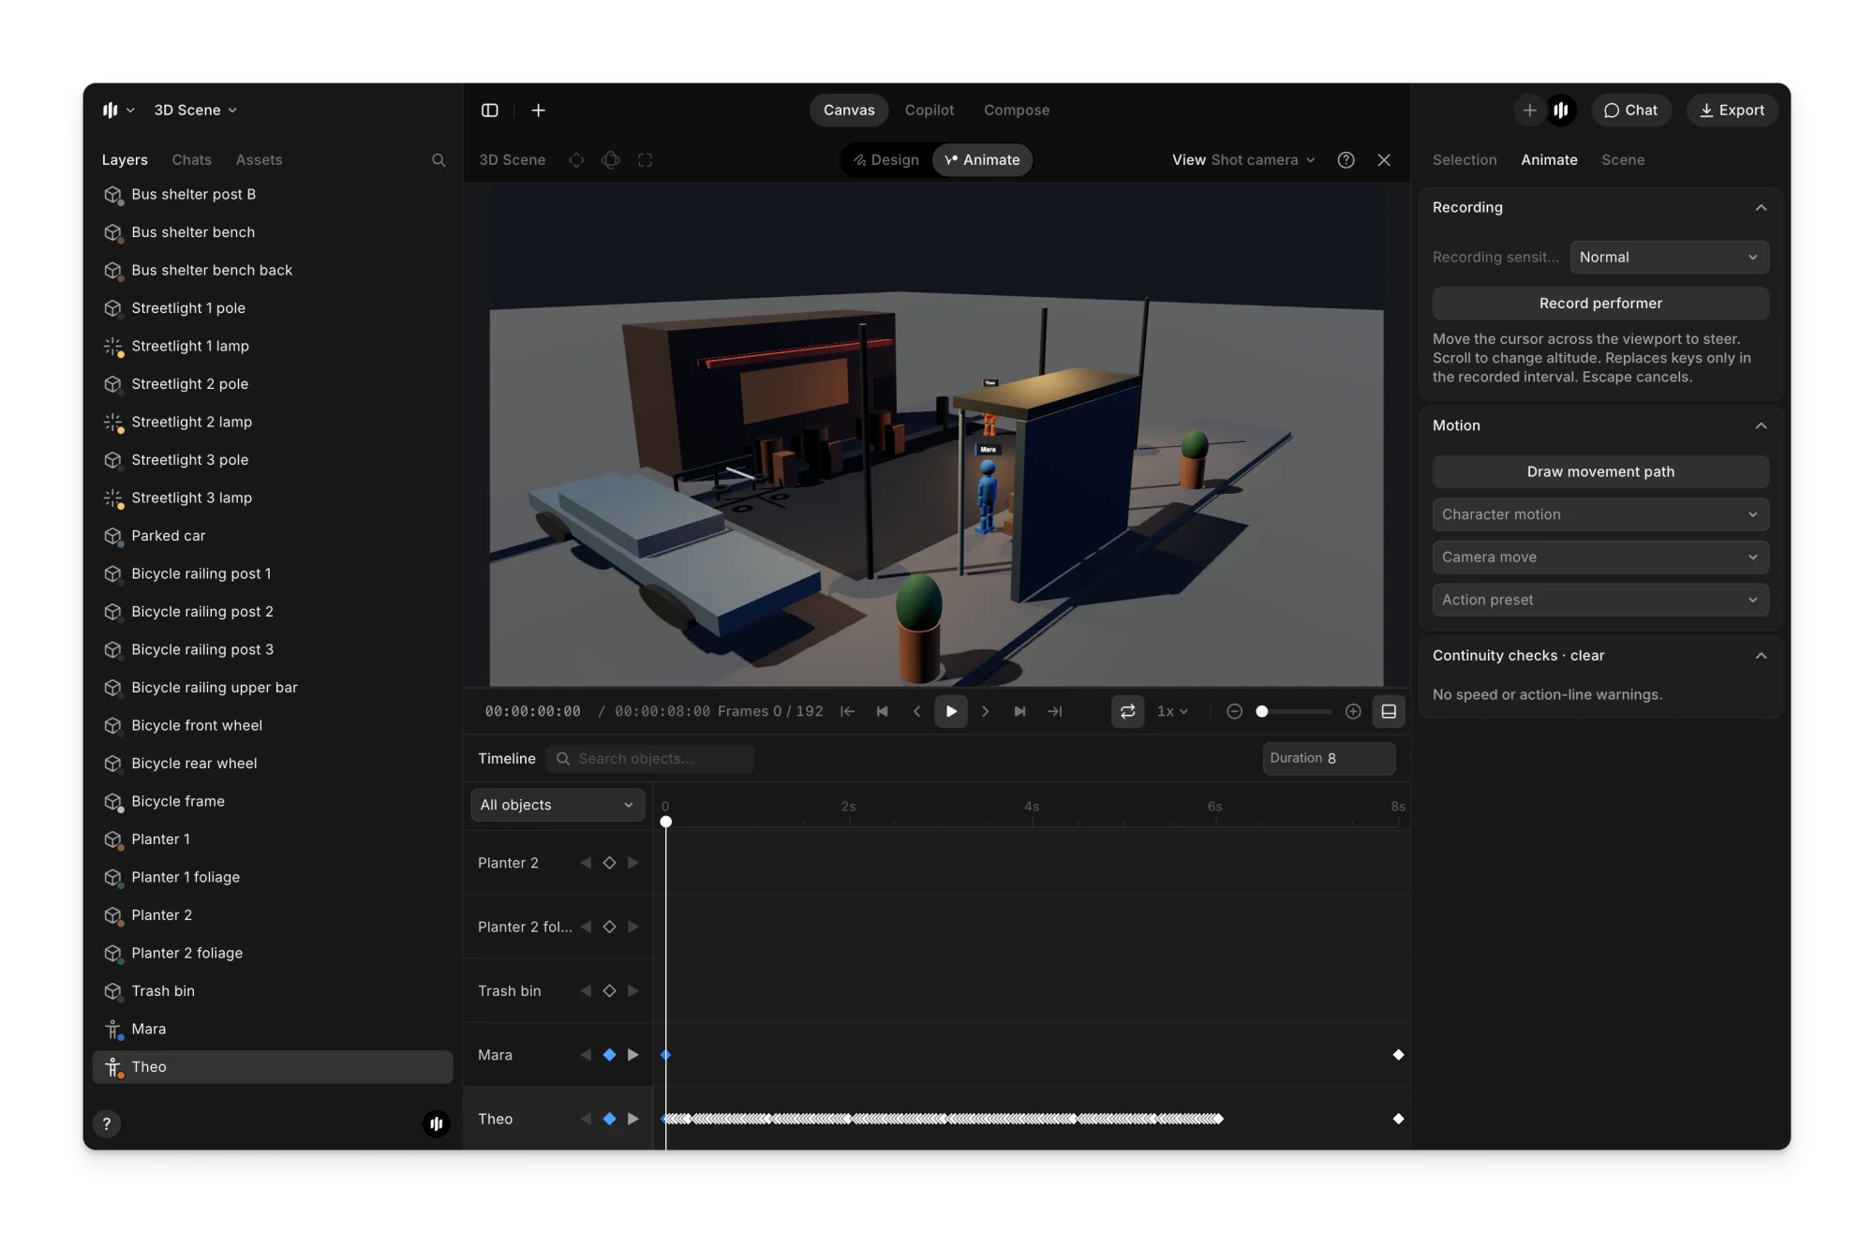Switch to the Compose tab

(x=1016, y=111)
